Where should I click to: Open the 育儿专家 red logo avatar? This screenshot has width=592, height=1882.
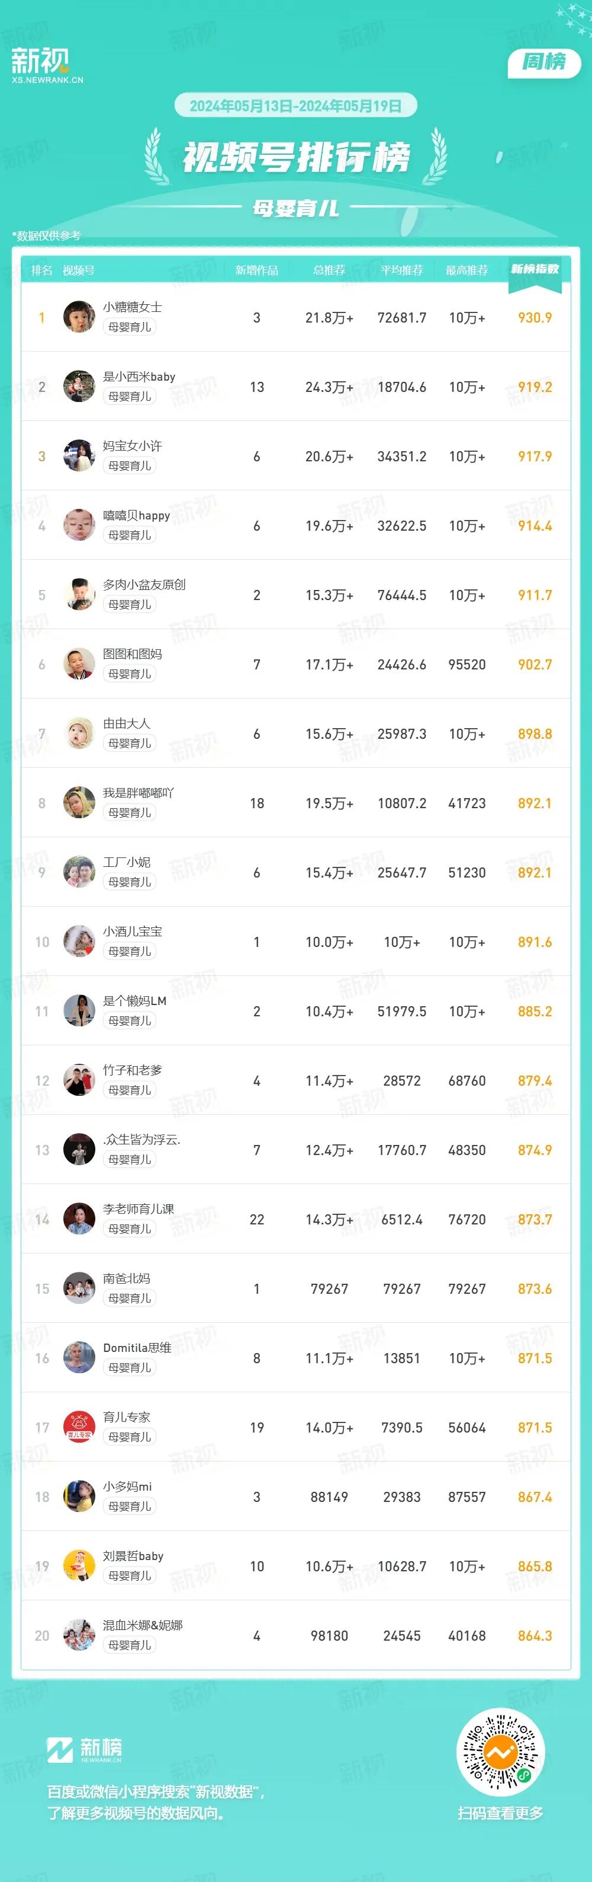79,1427
